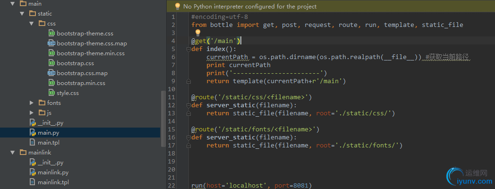
Task: Select bootstrap.css.map file
Action: coord(82,73)
